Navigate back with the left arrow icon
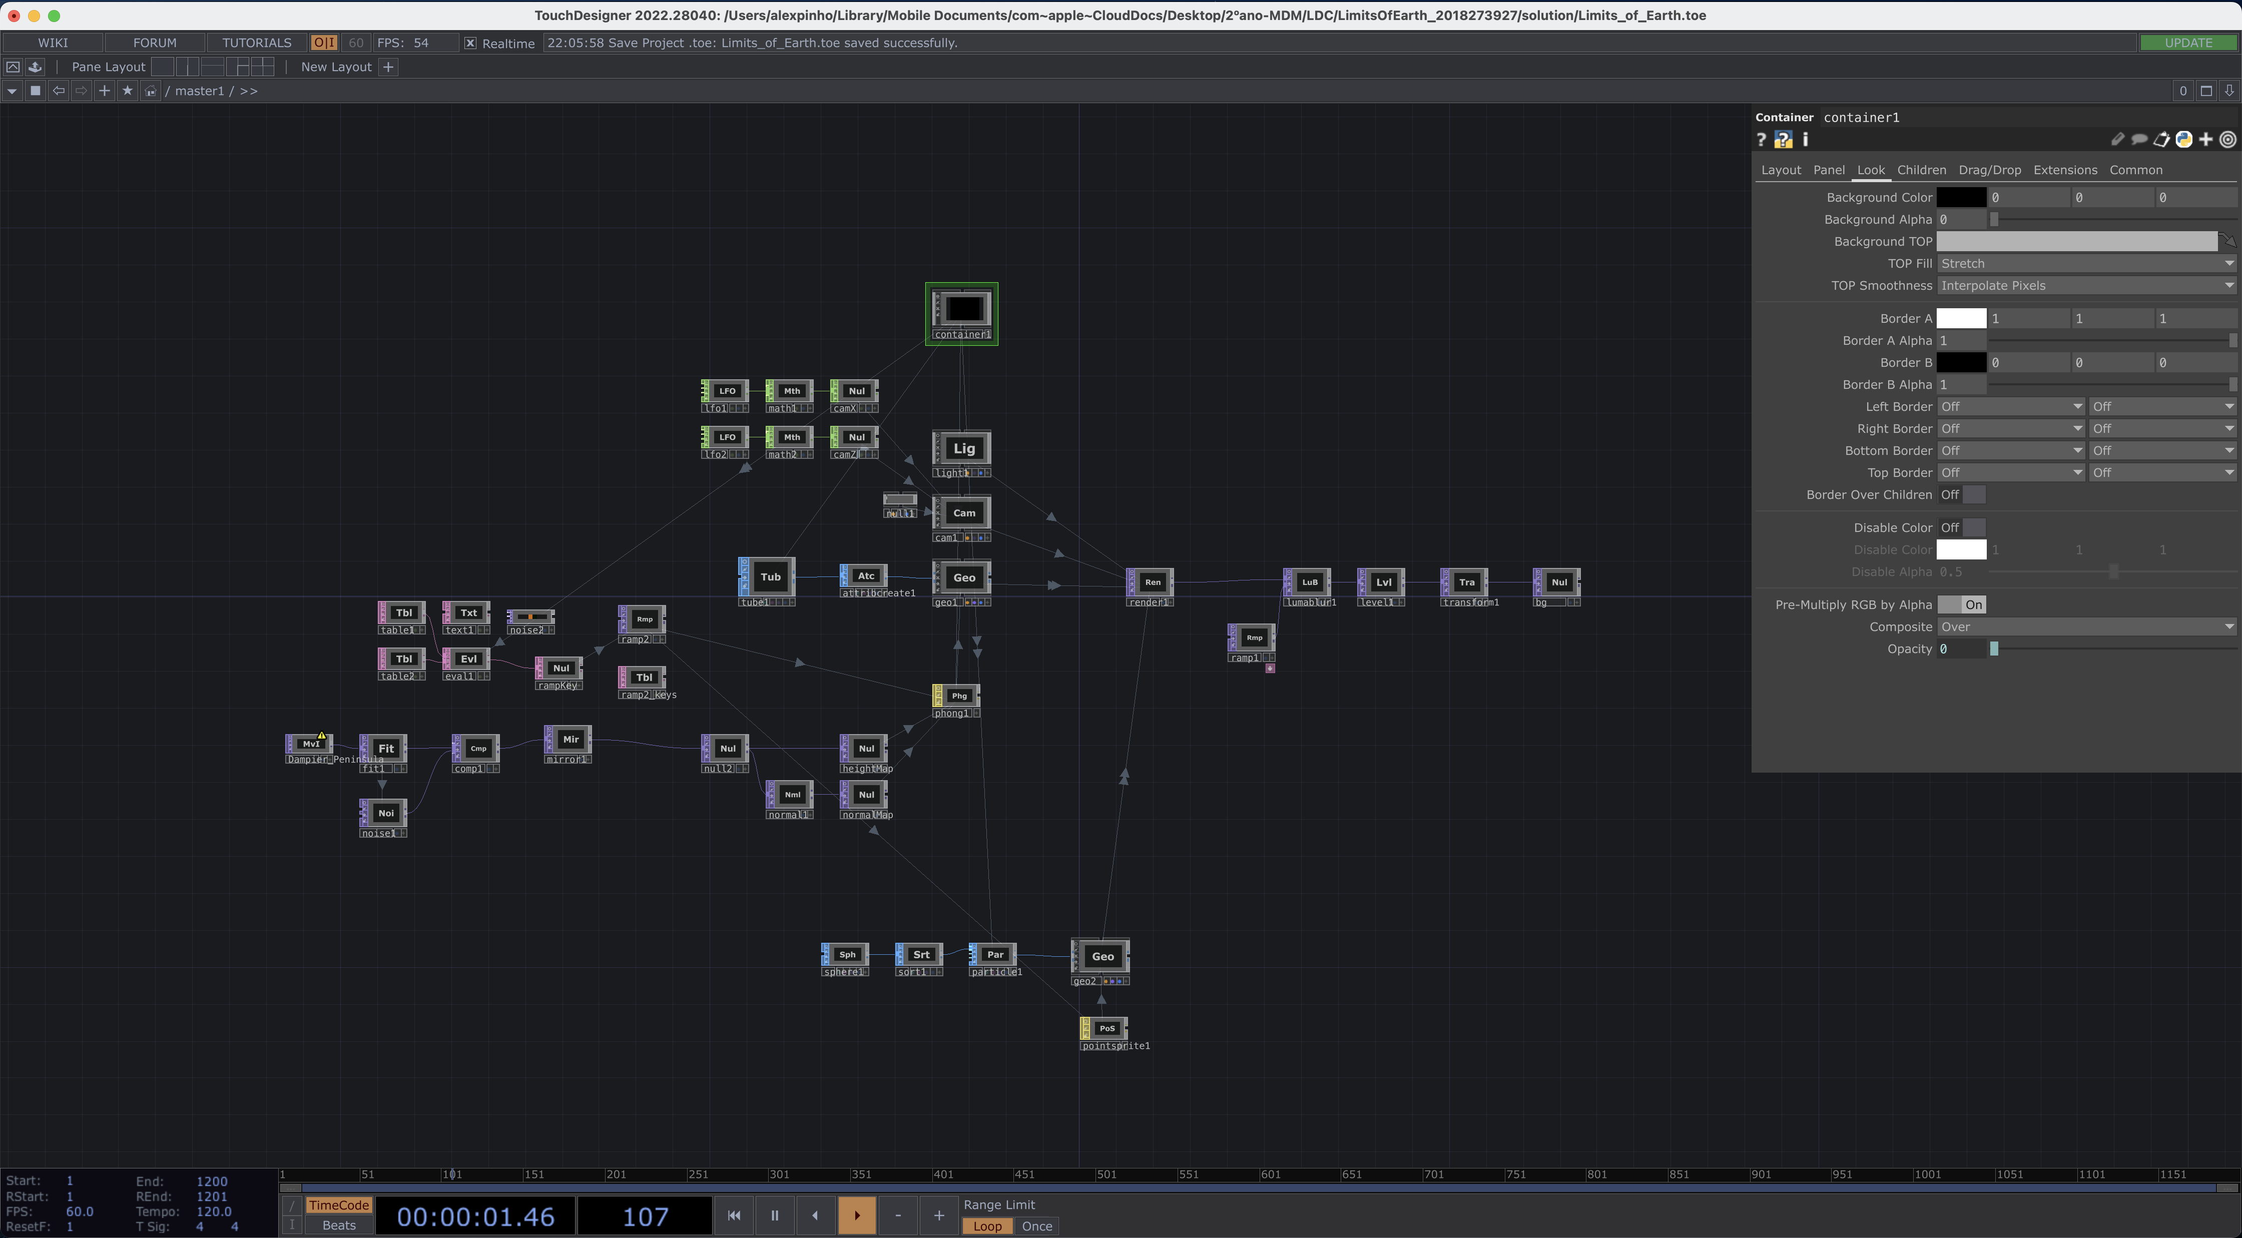The image size is (2242, 1238). click(x=59, y=91)
